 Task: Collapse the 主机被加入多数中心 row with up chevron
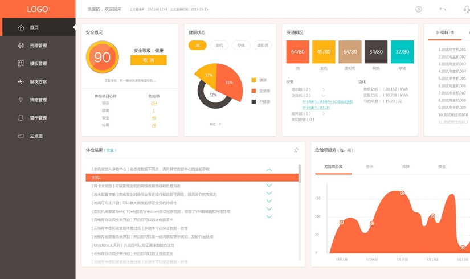(269, 170)
